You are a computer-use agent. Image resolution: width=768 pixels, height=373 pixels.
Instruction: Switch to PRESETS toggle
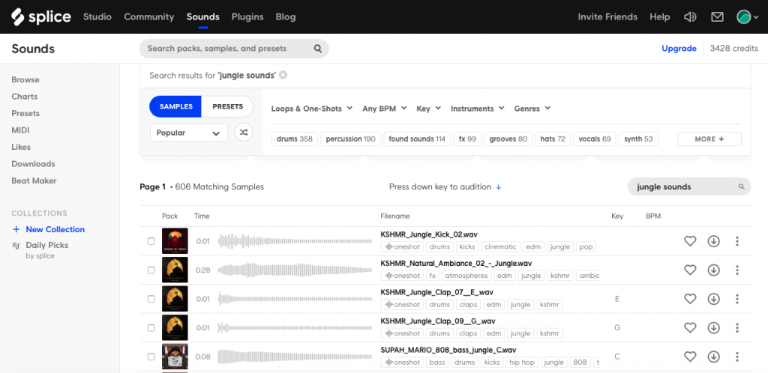click(227, 106)
